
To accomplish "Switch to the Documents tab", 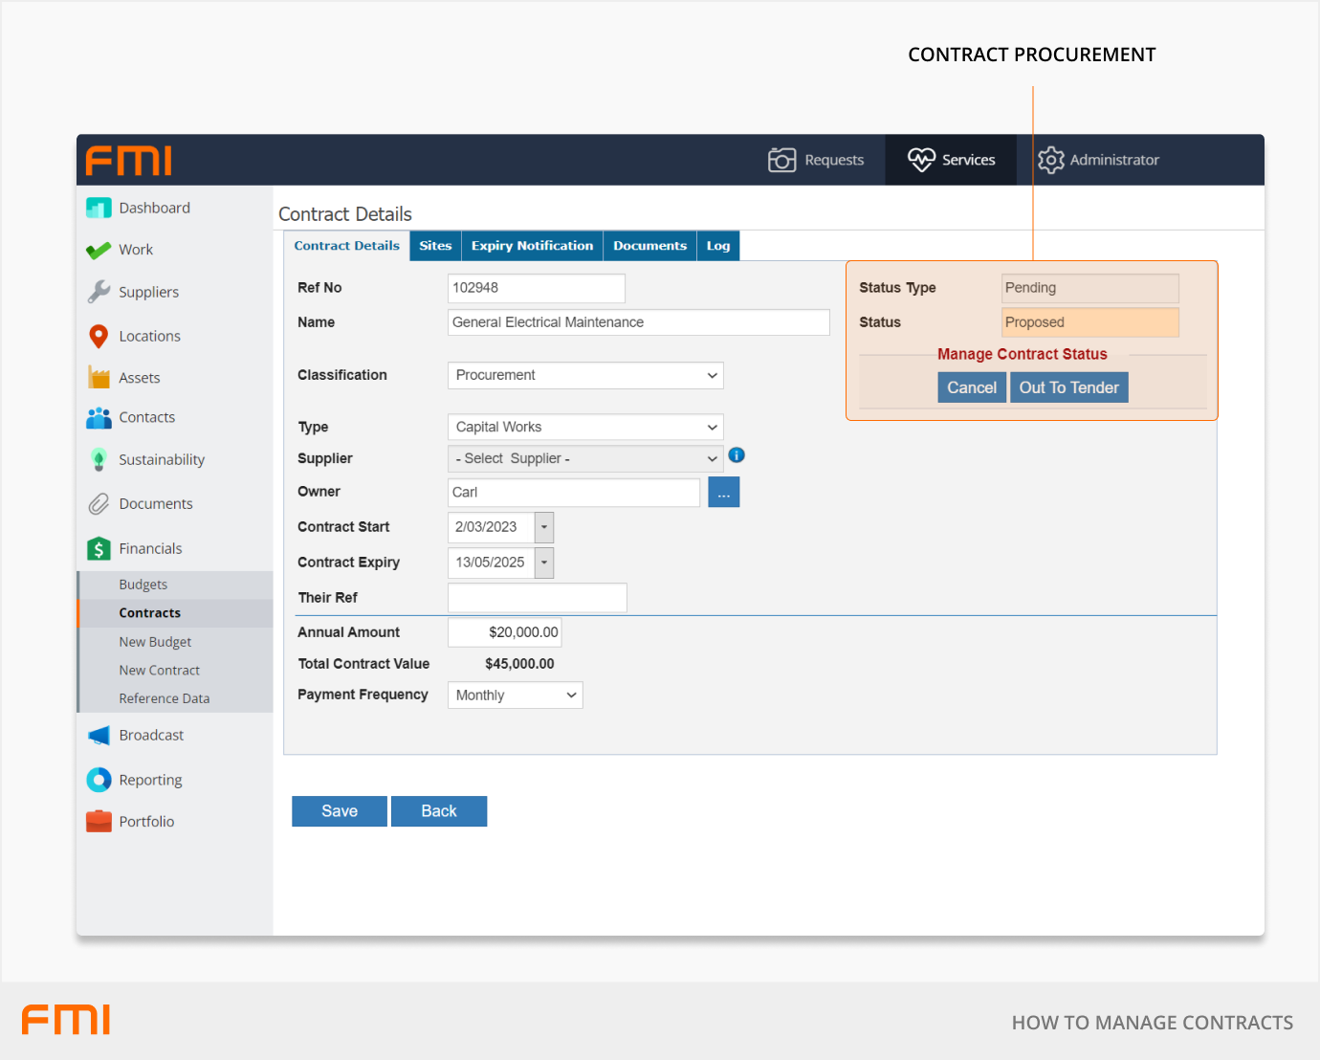I will [649, 246].
